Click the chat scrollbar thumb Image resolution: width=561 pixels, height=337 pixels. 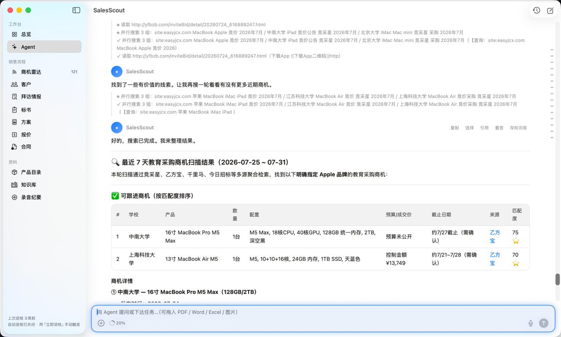coord(557,279)
